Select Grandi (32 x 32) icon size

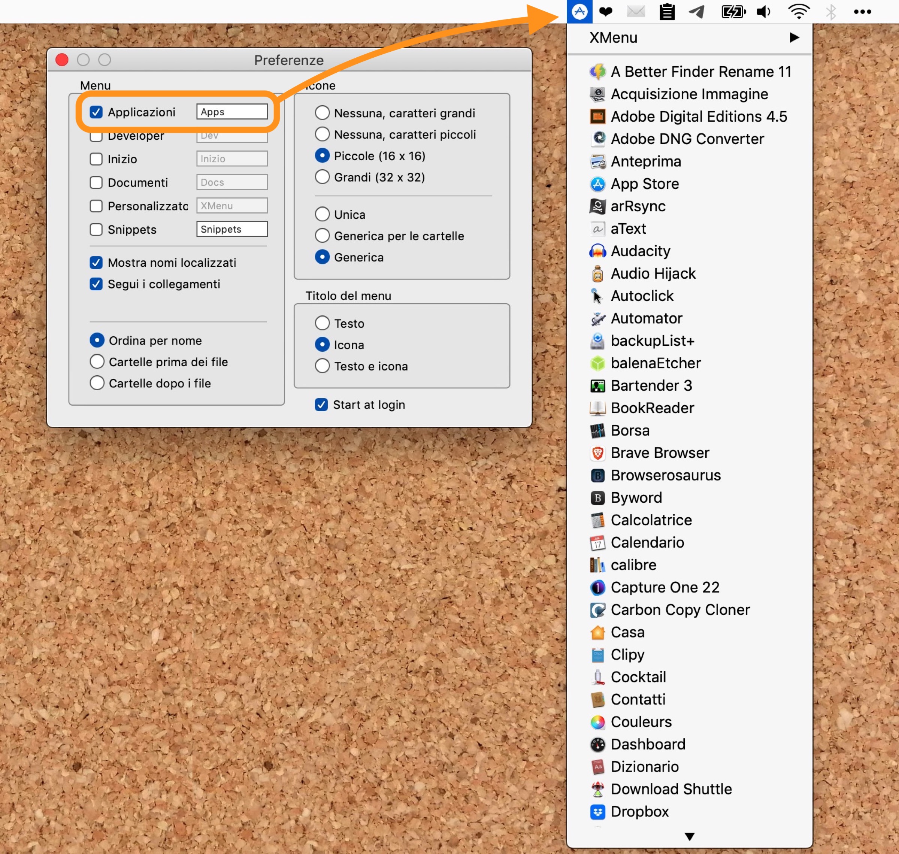pyautogui.click(x=322, y=177)
